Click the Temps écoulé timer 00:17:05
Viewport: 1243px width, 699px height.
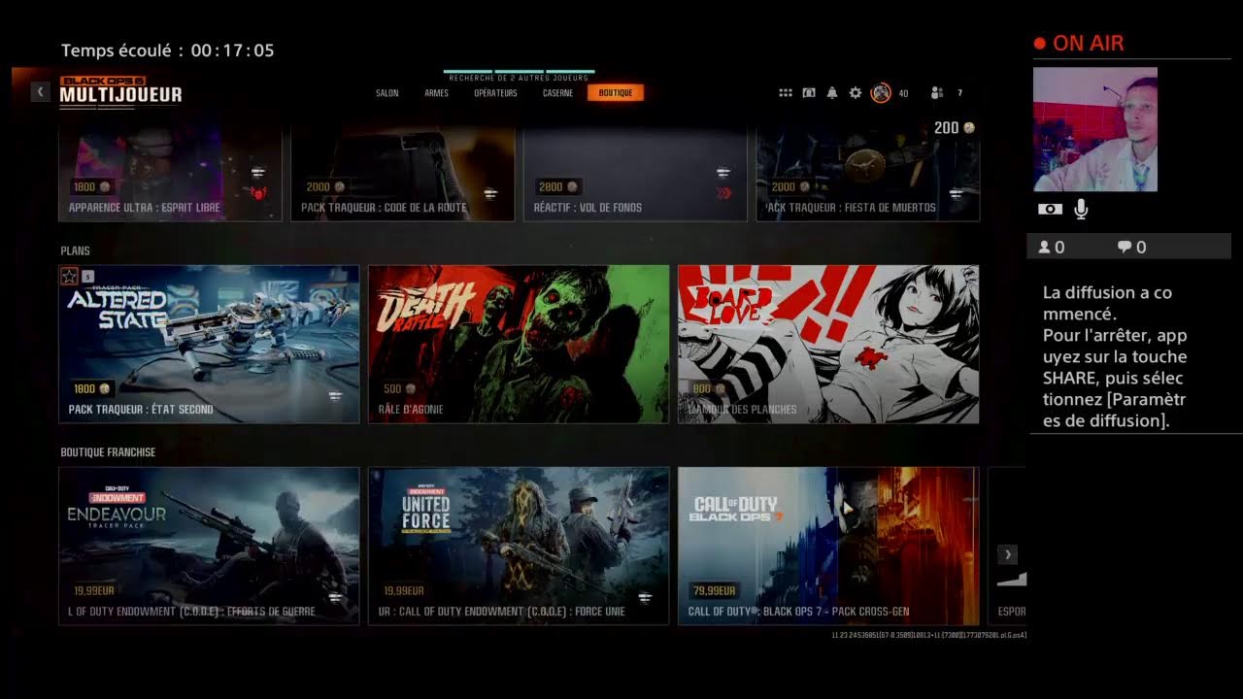(168, 50)
